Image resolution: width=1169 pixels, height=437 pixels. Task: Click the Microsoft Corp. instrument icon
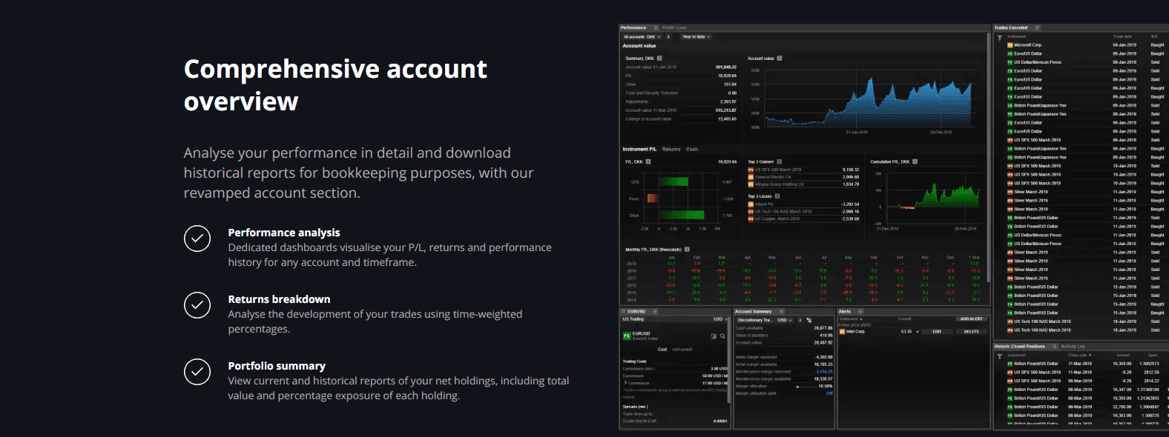click(1010, 45)
